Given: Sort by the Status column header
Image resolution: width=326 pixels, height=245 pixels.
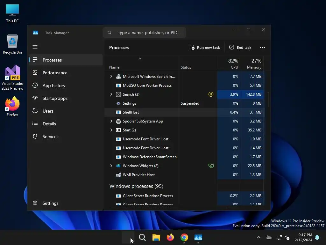Looking at the screenshot, I should 198,63.
